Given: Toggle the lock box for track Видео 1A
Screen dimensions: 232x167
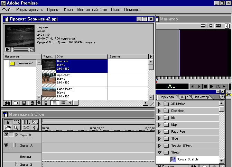Looking at the screenshot, I should point(11,145).
